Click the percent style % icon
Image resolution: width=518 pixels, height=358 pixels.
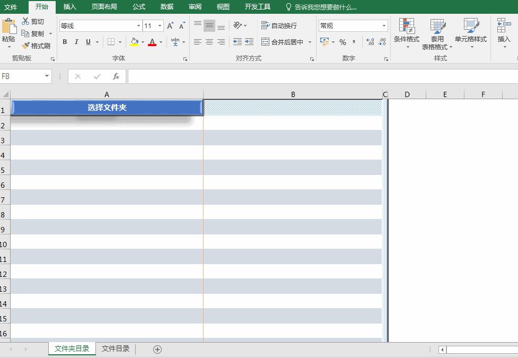point(343,41)
